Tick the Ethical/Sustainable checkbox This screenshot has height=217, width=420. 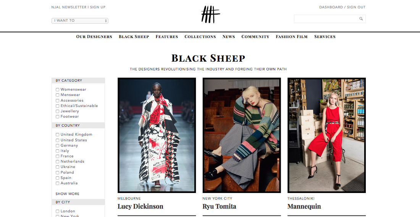[x=57, y=106]
